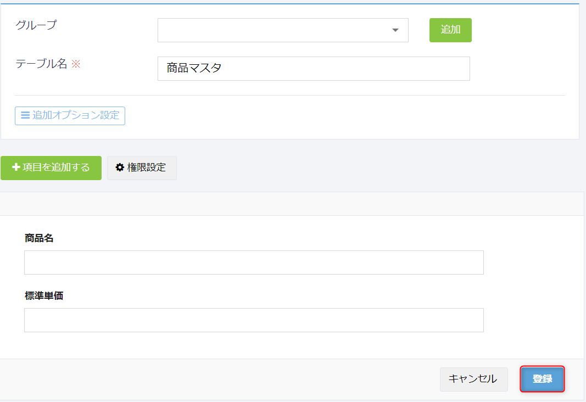The height and width of the screenshot is (402, 586).
Task: Click into the 商品名 text field
Action: 254,263
